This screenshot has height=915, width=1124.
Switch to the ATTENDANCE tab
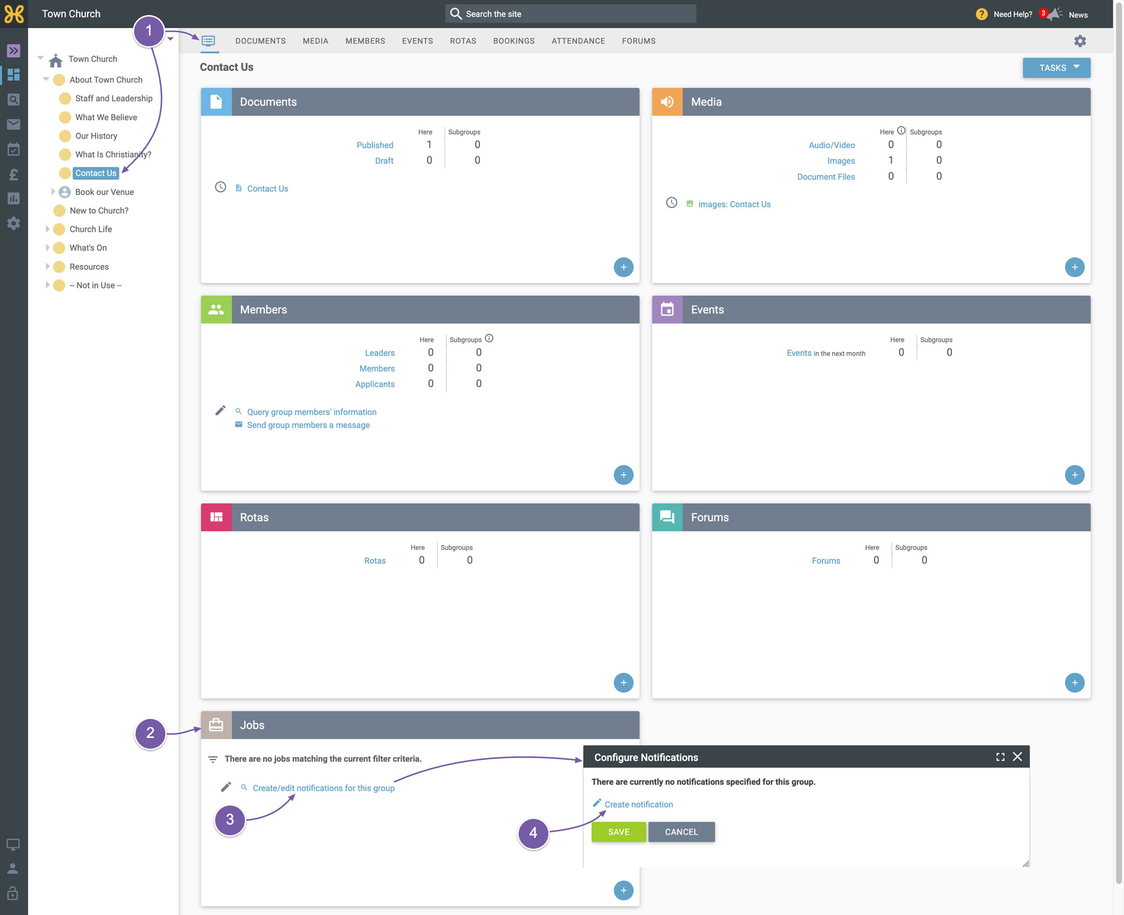(x=578, y=41)
